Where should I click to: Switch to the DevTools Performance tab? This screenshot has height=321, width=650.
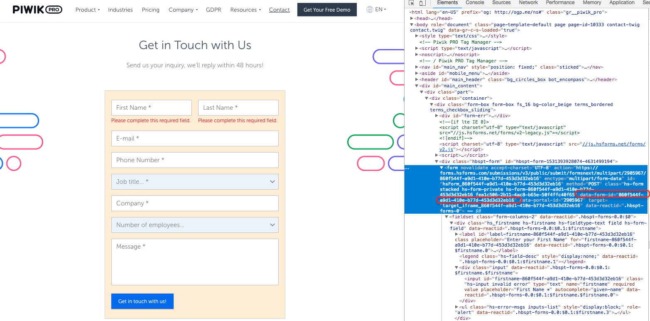[560, 2]
